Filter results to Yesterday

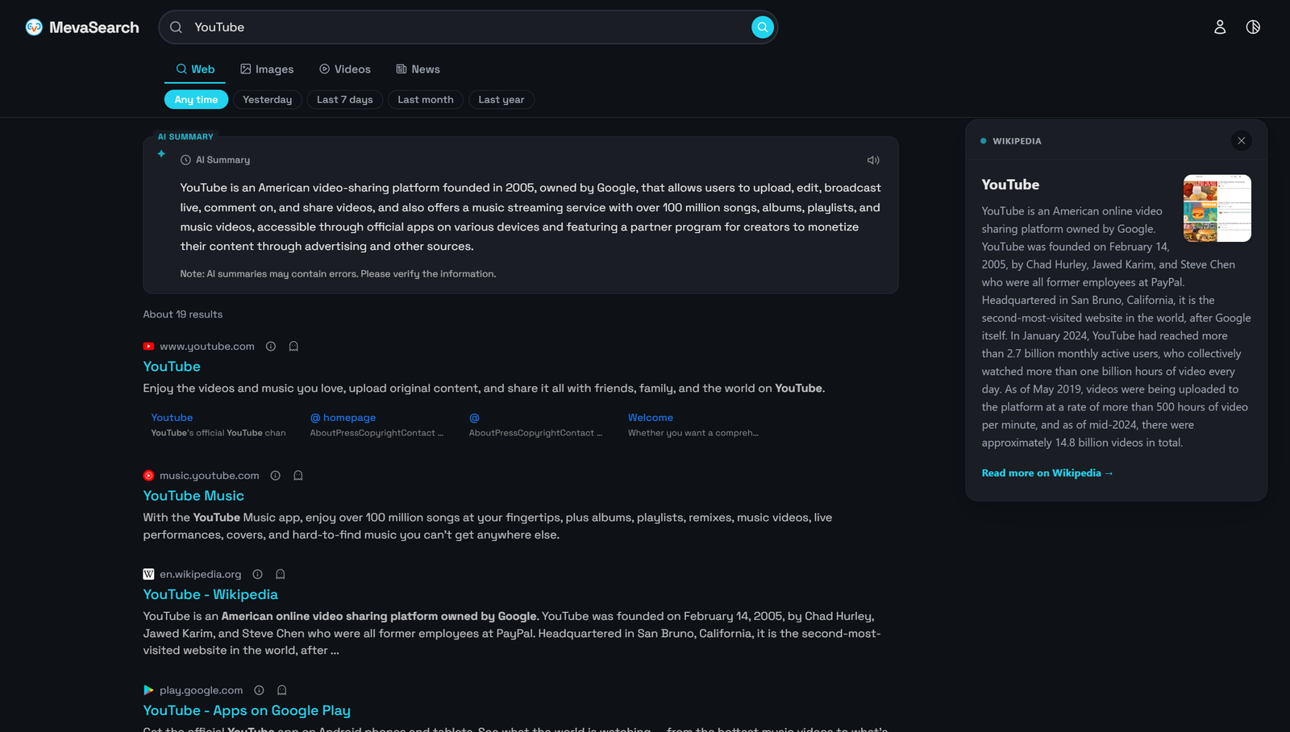[268, 100]
